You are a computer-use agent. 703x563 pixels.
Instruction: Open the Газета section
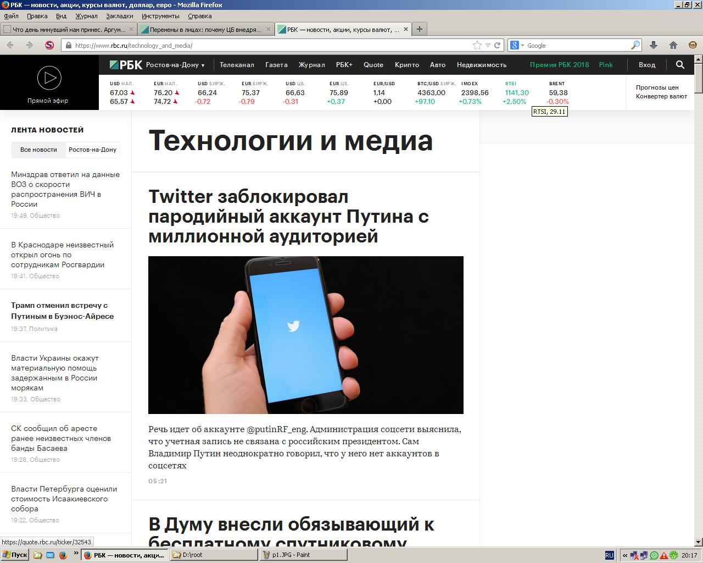[276, 65]
